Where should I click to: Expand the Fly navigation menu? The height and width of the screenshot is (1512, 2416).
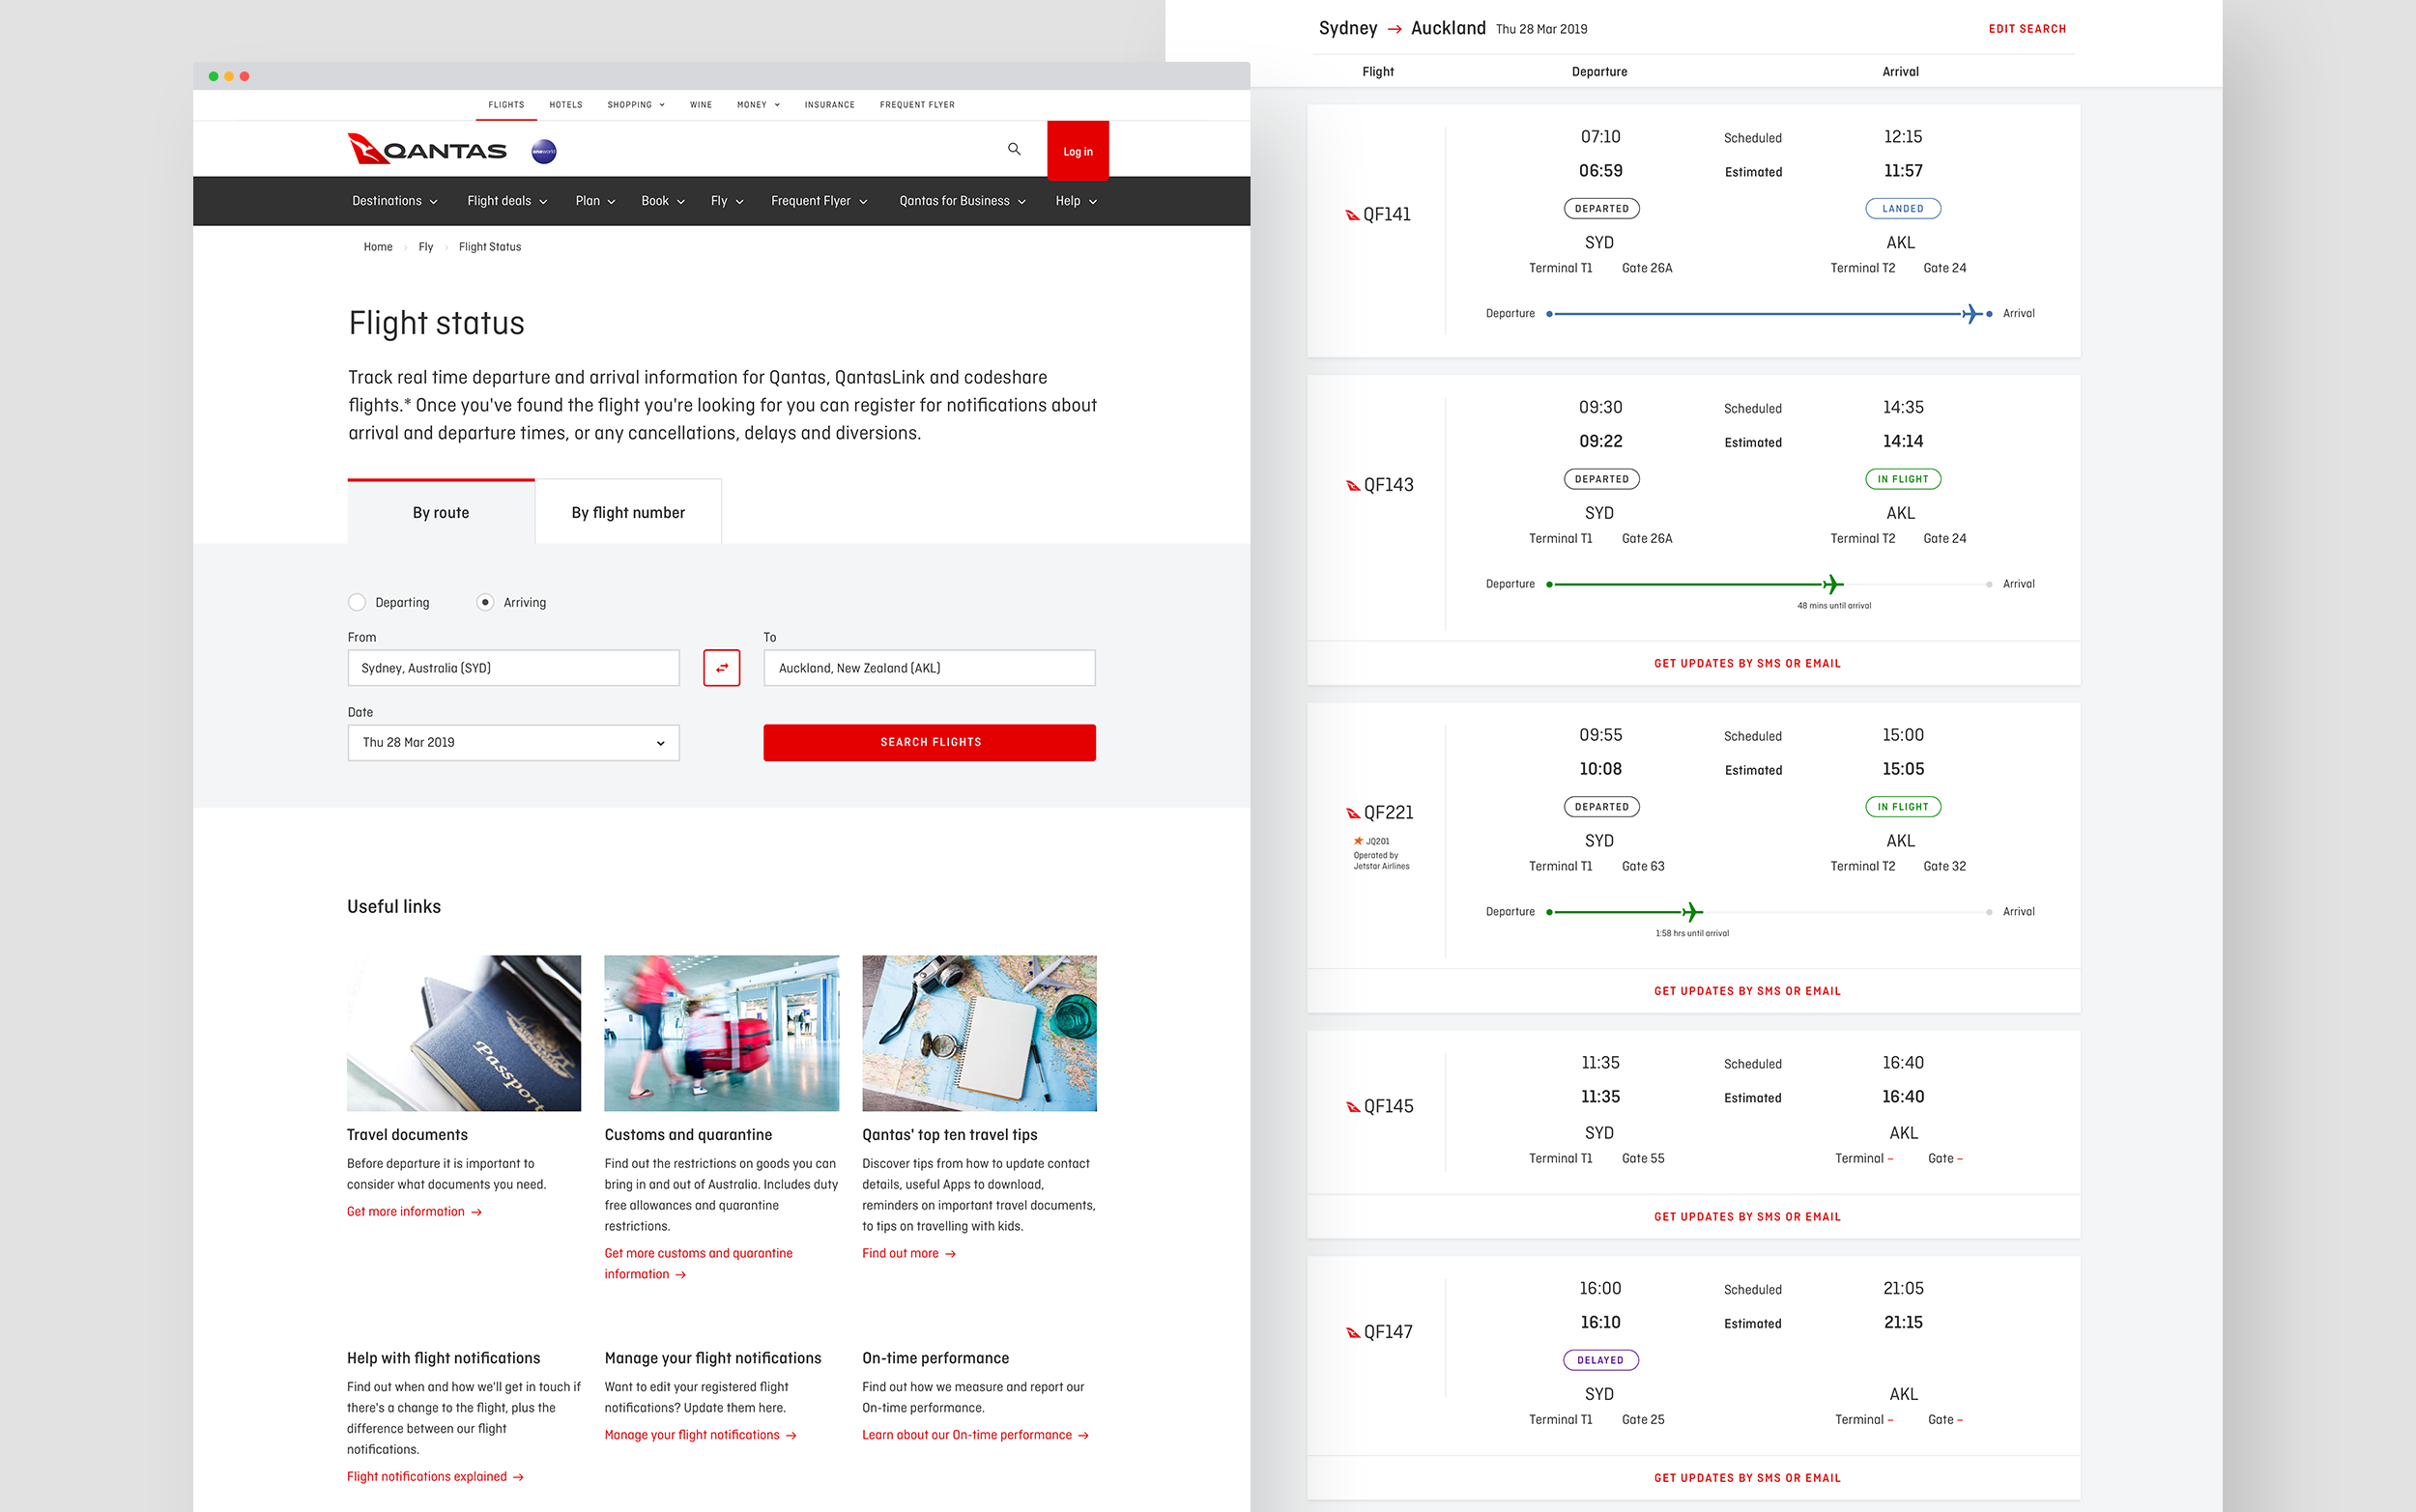[727, 201]
